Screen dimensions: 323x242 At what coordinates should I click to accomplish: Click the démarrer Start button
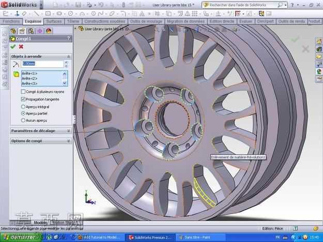coord(20,237)
